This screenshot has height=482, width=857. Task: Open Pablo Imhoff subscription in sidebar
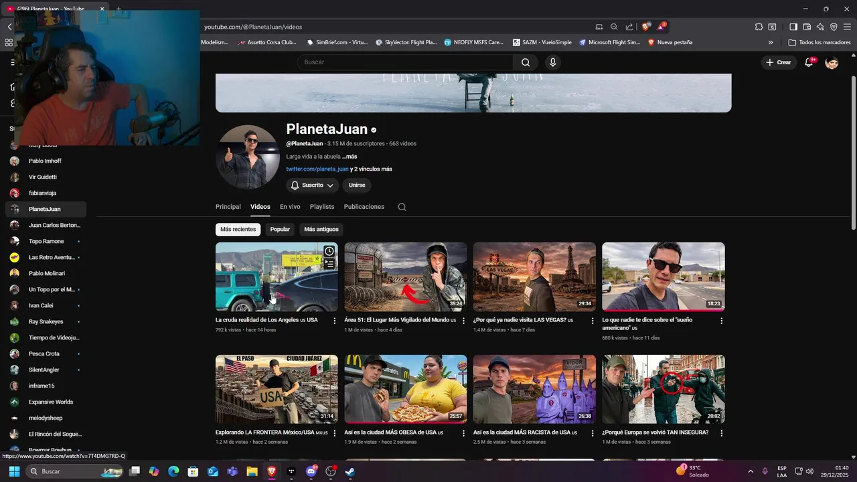point(46,161)
